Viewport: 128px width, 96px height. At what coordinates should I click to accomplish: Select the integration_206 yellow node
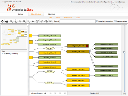pos(50,53)
